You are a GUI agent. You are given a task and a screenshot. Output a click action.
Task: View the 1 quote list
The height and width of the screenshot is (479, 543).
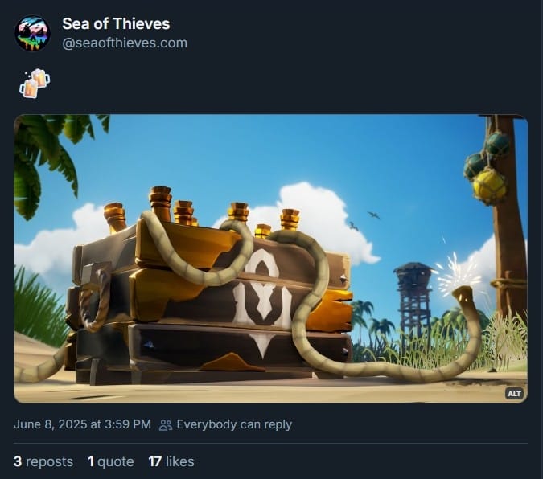(x=111, y=461)
